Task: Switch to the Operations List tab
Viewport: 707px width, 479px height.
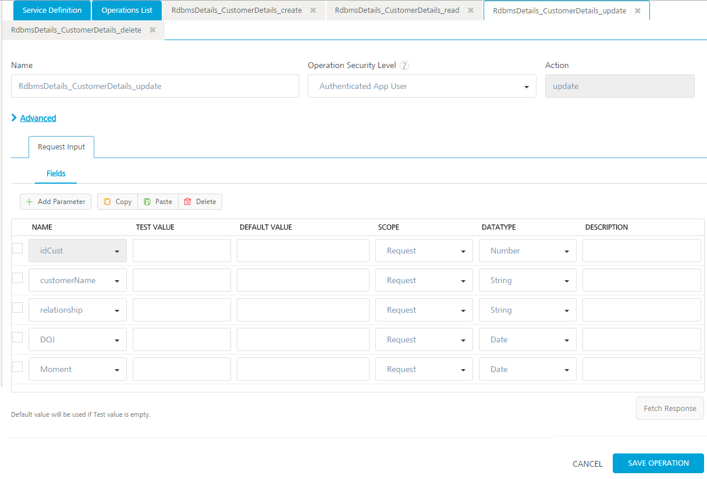Action: [x=126, y=10]
